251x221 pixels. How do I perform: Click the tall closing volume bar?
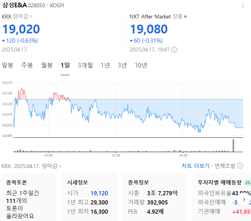tap(233, 145)
